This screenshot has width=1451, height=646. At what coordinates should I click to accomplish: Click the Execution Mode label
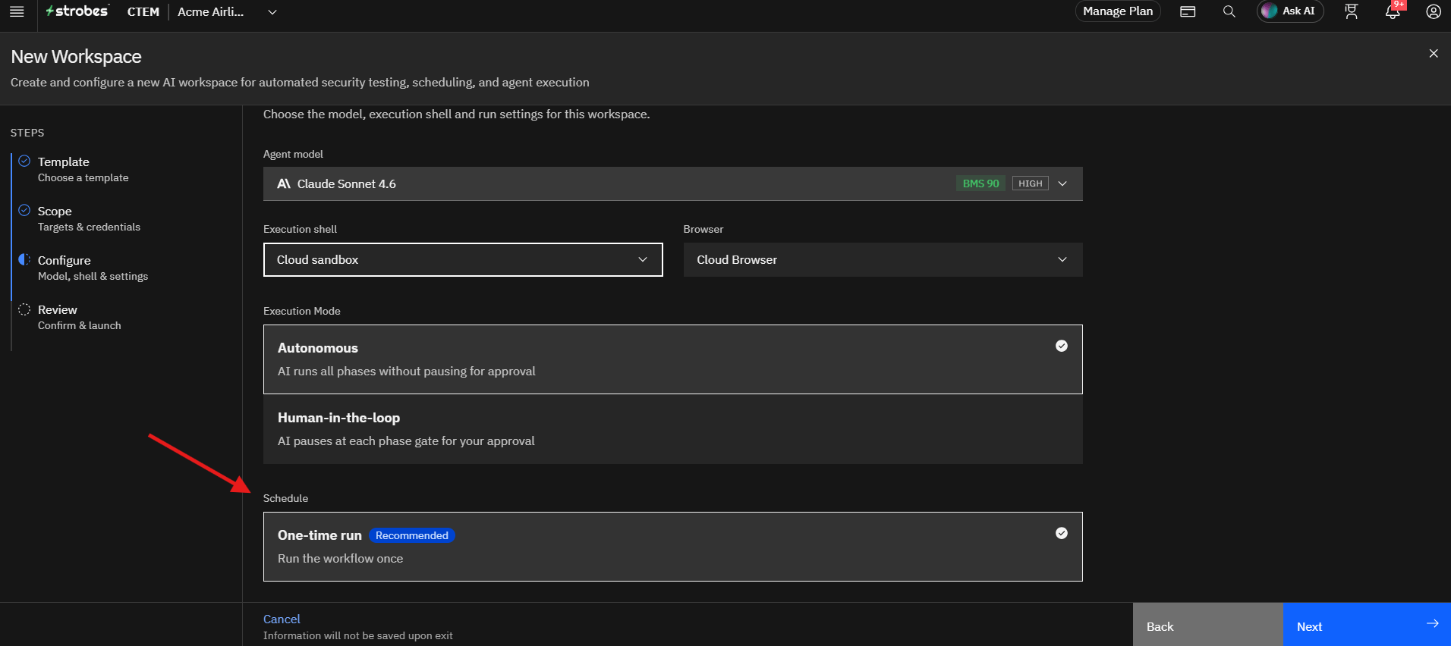(x=301, y=311)
